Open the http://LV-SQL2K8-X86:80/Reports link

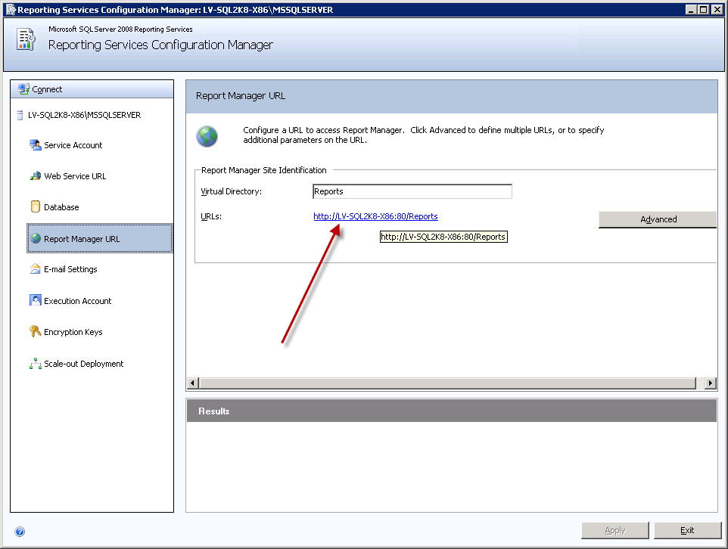tap(375, 216)
